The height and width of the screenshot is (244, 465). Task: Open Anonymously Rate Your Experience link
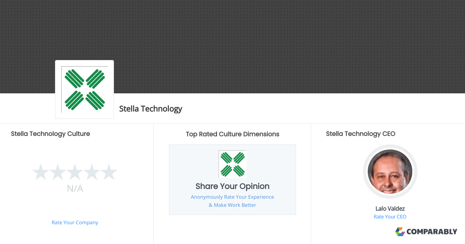tap(232, 197)
